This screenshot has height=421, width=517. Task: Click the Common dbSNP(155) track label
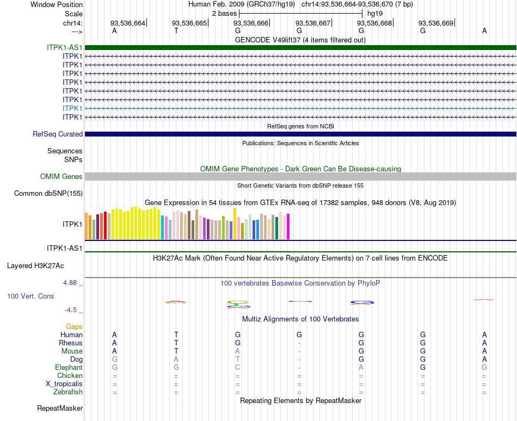coord(48,194)
